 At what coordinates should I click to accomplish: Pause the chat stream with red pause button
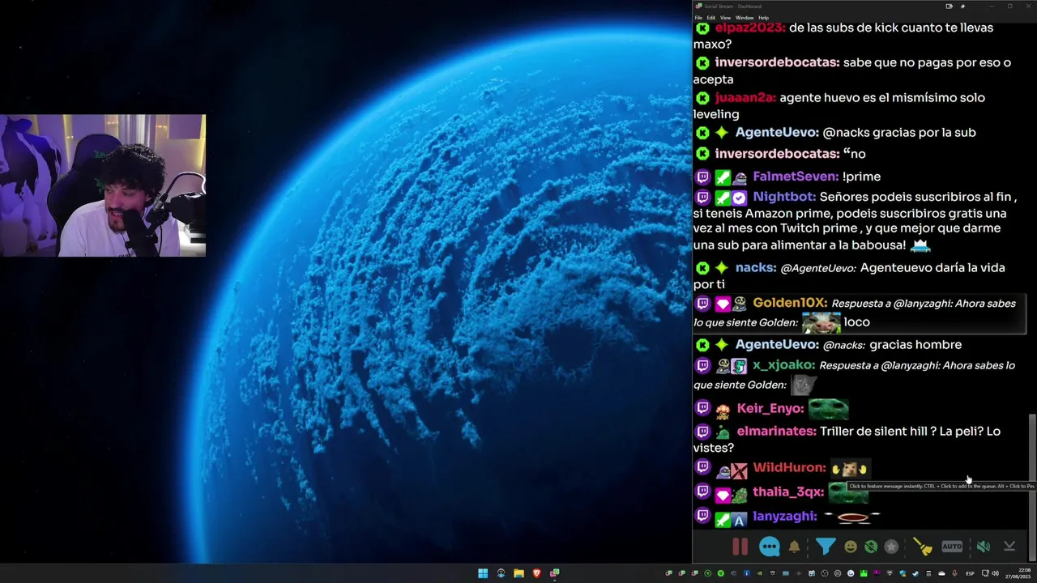tap(740, 547)
